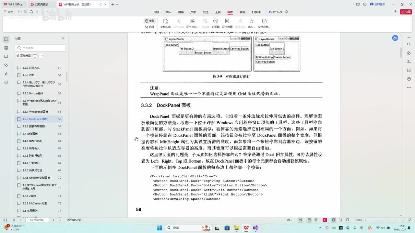Go to the next page in status bar
415x233 pixels.
pyautogui.click(x=53, y=220)
